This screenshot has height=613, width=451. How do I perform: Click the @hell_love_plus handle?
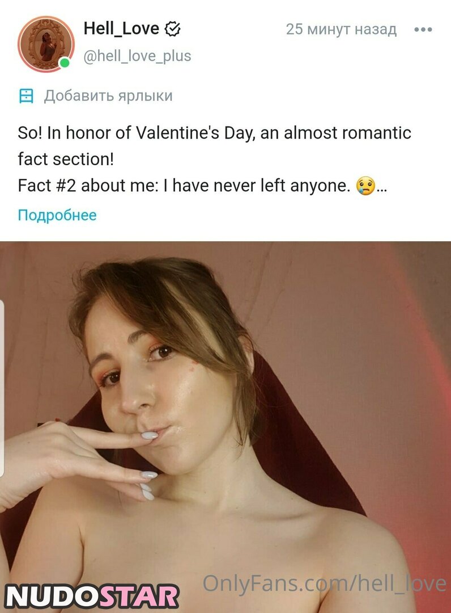click(137, 56)
